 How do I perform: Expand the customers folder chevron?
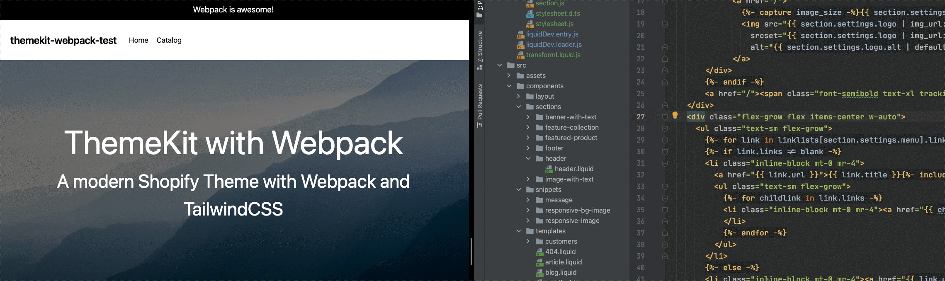[x=528, y=241]
